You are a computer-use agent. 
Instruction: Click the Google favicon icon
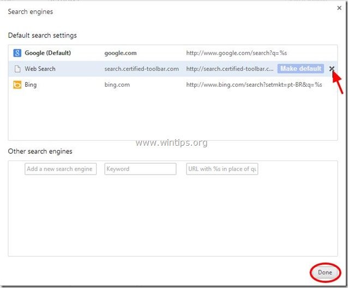coord(17,53)
